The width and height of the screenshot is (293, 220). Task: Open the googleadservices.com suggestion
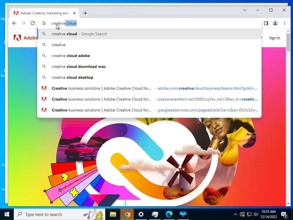[x=149, y=110]
